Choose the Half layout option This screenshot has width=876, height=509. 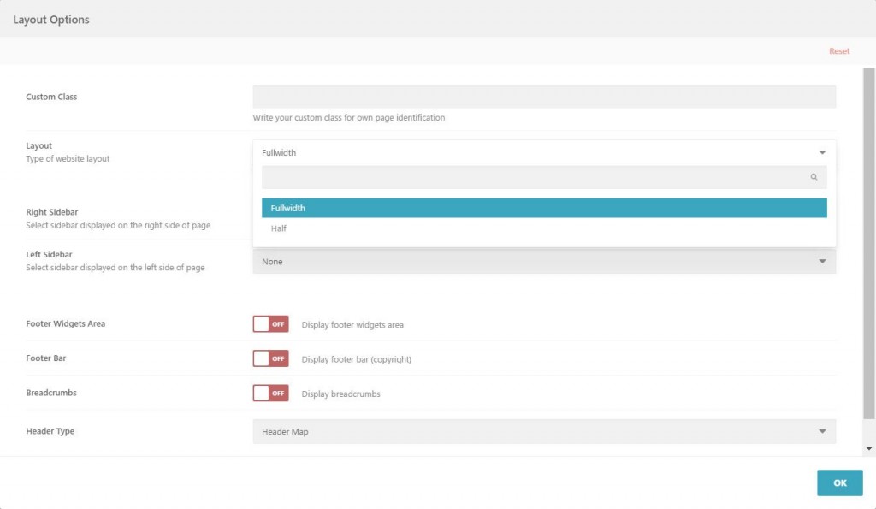click(544, 228)
